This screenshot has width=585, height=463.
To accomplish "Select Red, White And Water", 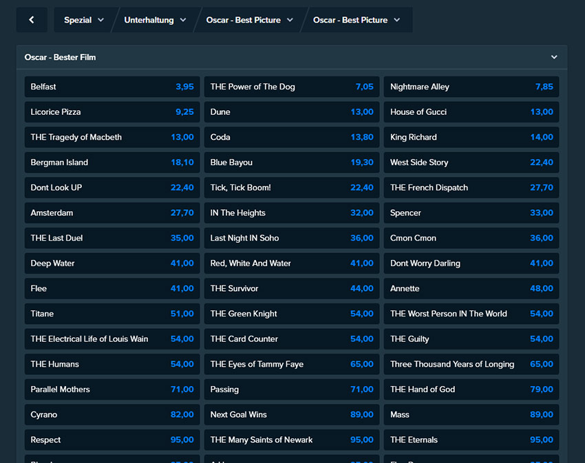I will coord(292,263).
